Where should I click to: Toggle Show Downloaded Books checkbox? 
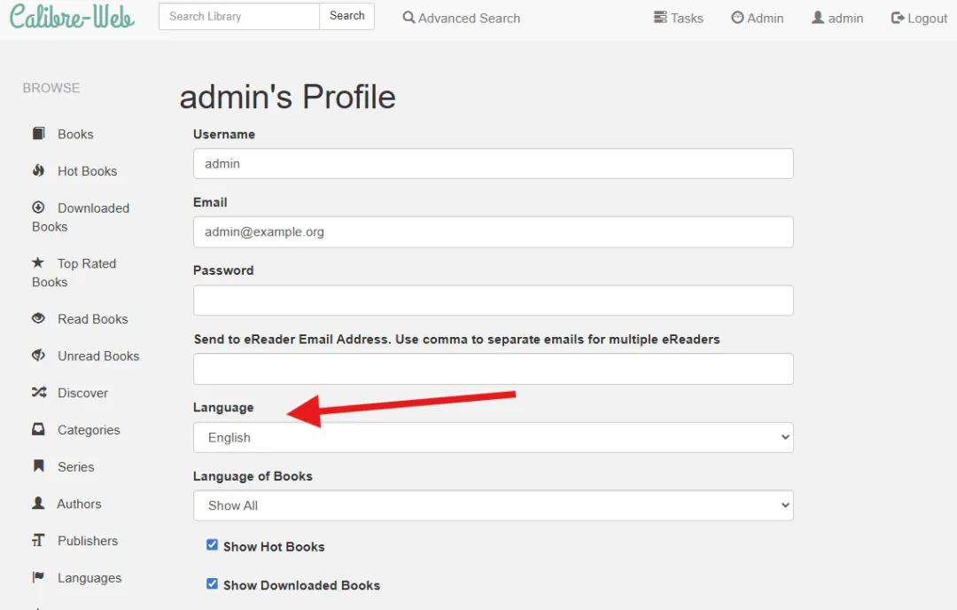click(x=212, y=583)
